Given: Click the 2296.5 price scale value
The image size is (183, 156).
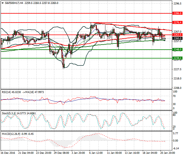Looking at the screenshot, I should pos(177,4).
